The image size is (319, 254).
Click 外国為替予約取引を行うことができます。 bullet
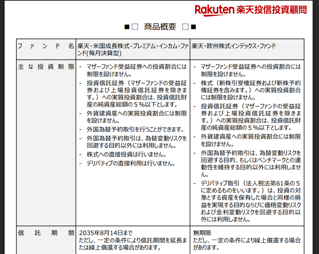coord(136,129)
